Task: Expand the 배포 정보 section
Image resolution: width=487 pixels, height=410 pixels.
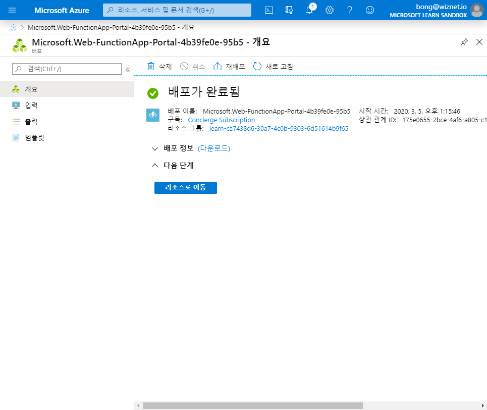Action: click(154, 148)
